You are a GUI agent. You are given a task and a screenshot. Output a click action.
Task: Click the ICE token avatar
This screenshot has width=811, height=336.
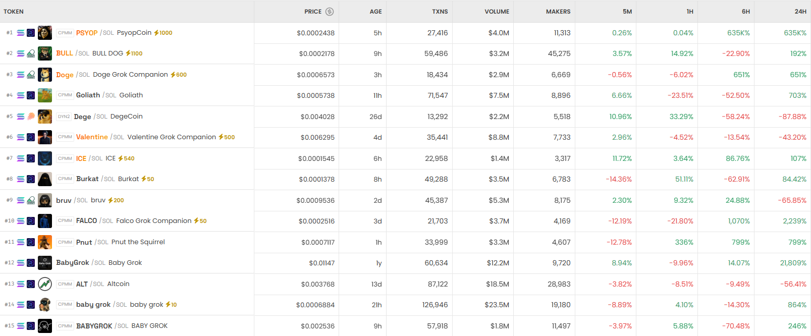45,158
